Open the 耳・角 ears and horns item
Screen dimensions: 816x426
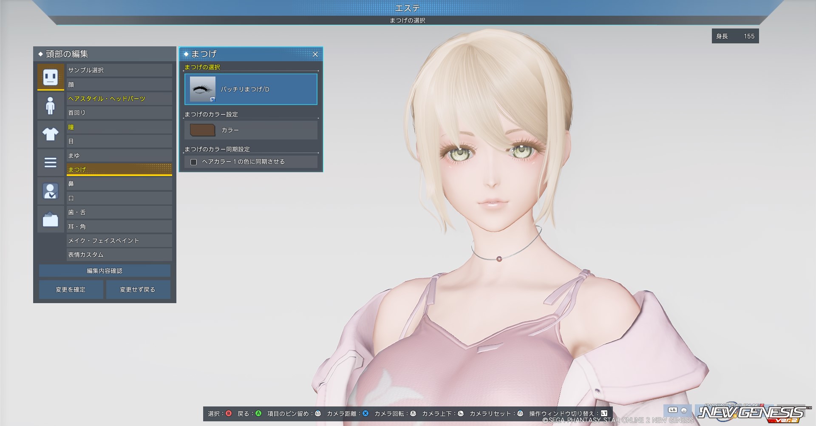119,227
